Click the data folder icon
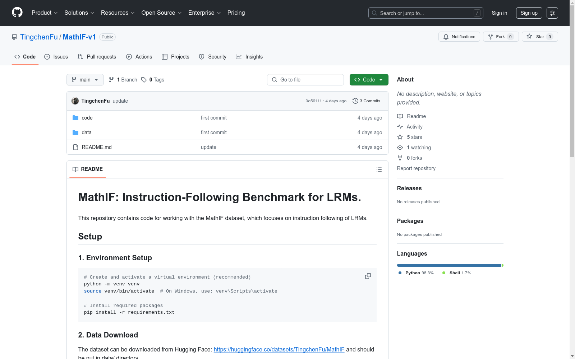 (75, 132)
